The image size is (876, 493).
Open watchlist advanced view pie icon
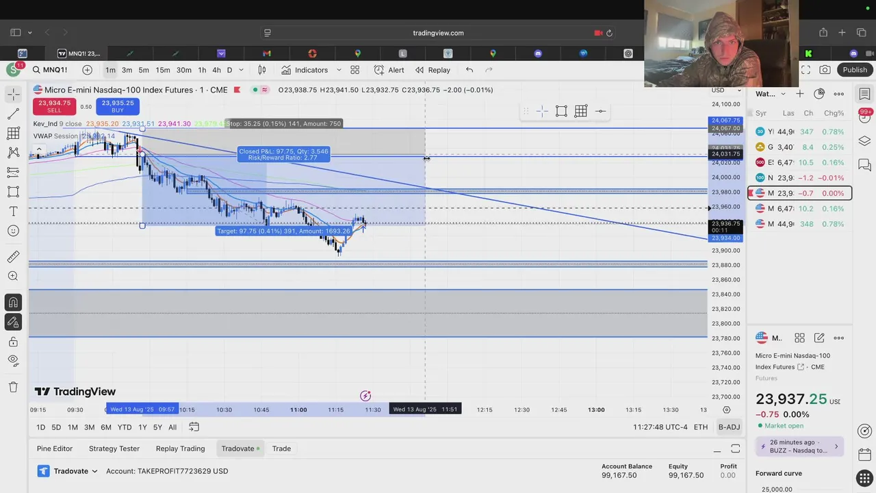819,94
